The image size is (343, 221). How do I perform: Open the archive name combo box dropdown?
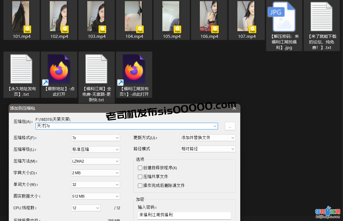pos(215,126)
